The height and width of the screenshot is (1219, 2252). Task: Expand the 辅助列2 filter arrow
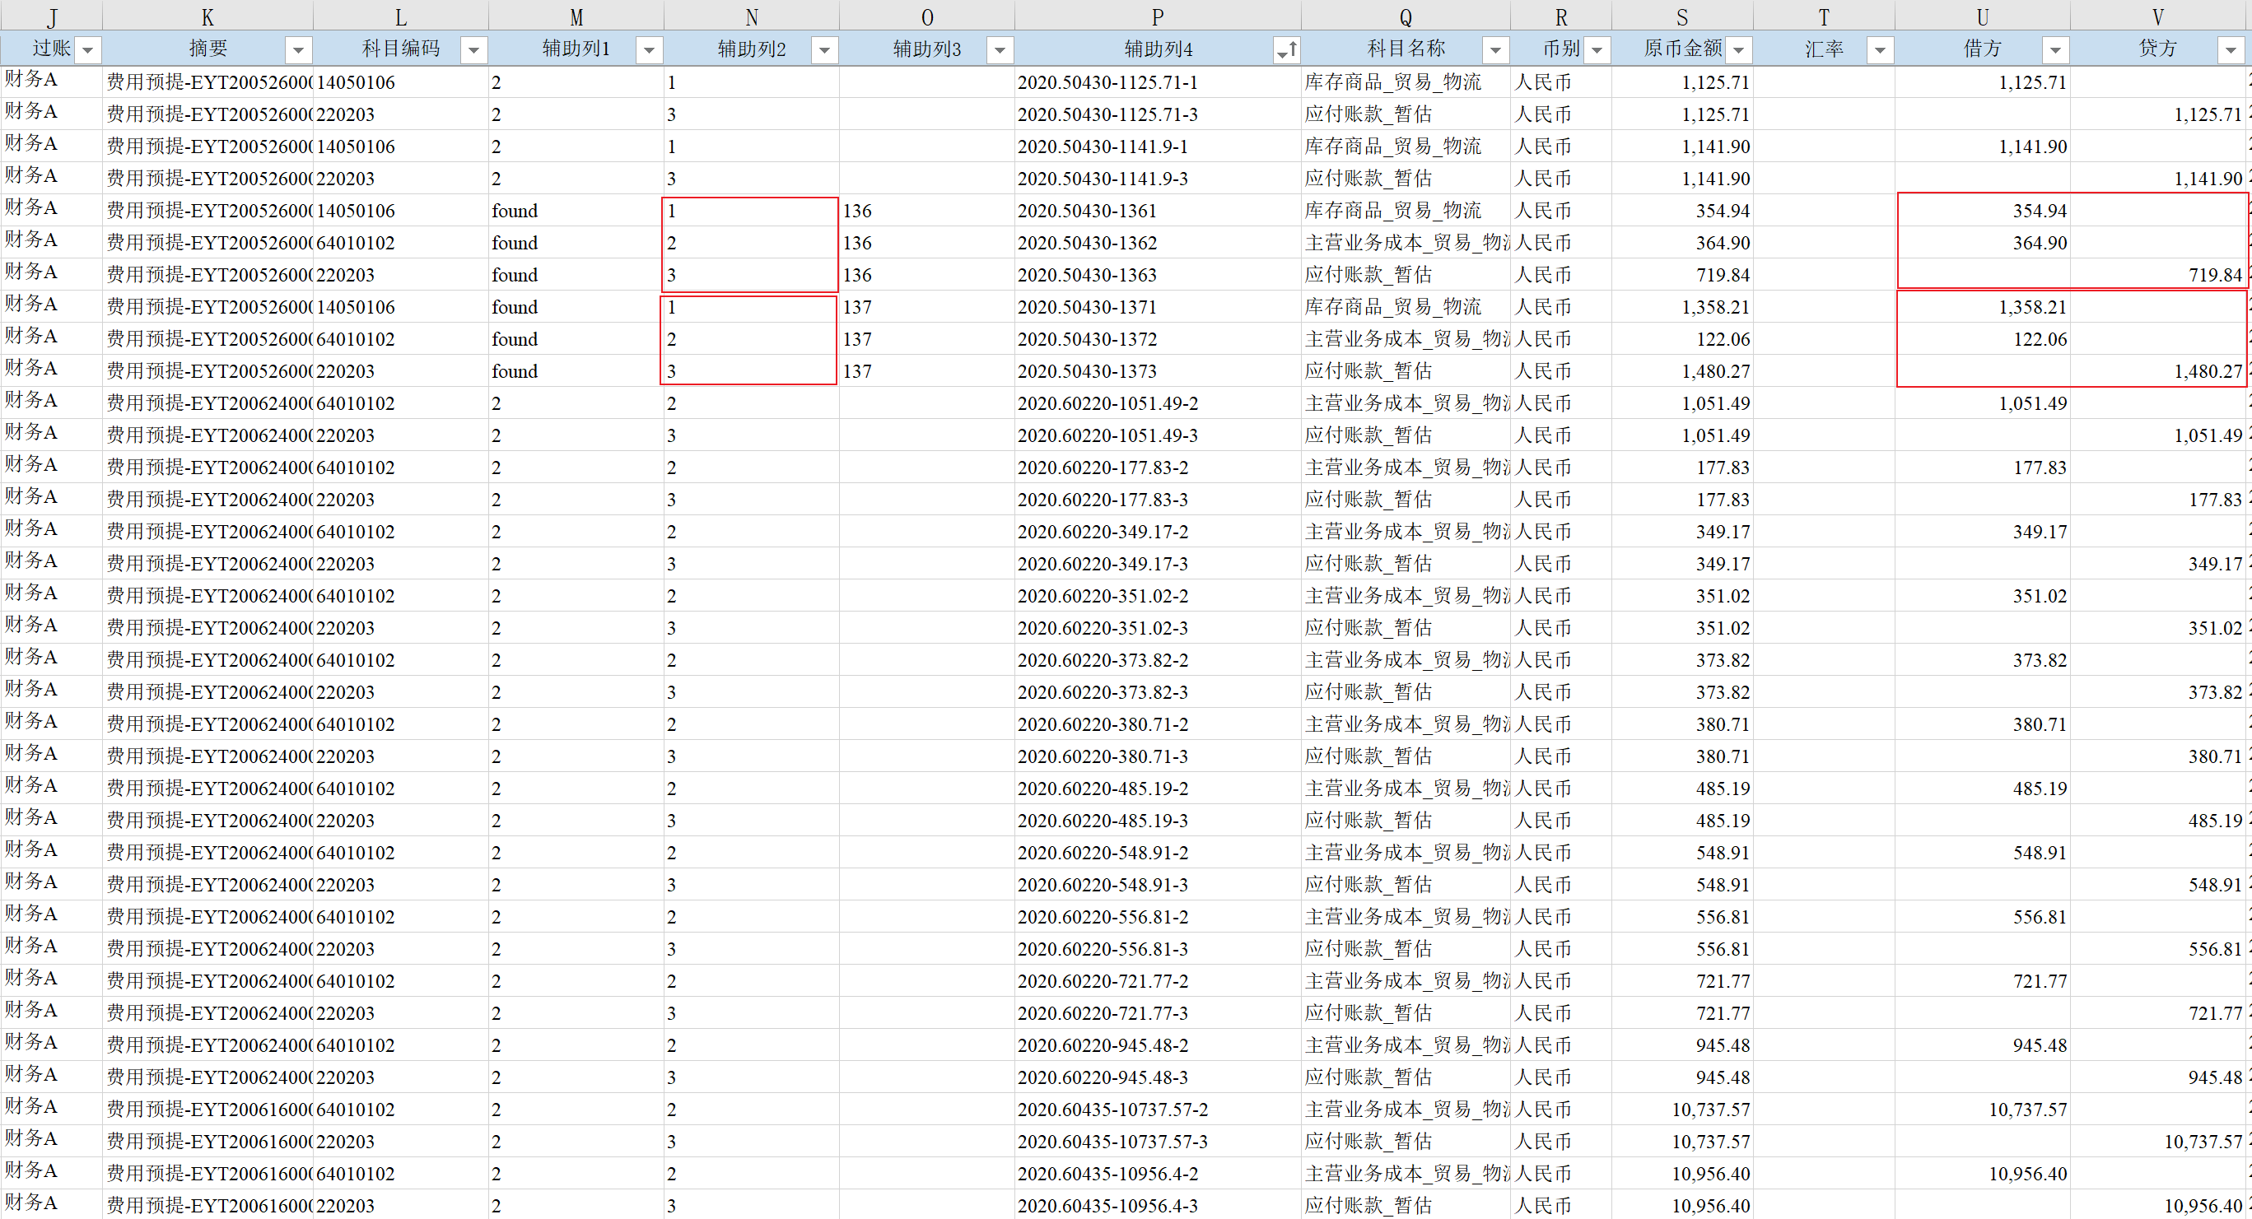point(823,50)
